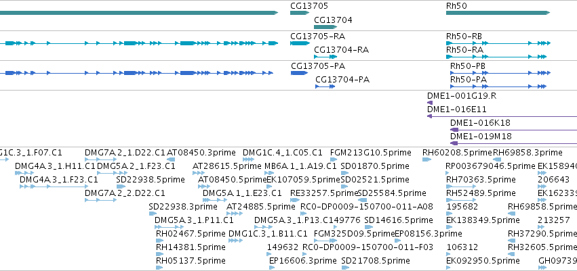
Task: Open the RH60208.5prime EST label
Action: pyautogui.click(x=457, y=153)
